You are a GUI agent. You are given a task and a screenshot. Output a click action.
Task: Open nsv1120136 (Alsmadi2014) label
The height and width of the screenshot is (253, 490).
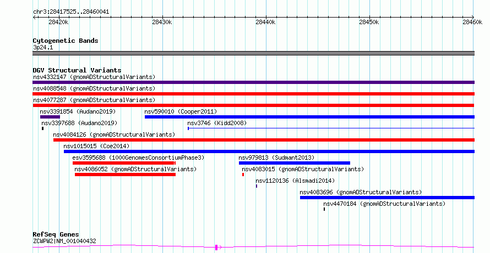pyautogui.click(x=295, y=181)
